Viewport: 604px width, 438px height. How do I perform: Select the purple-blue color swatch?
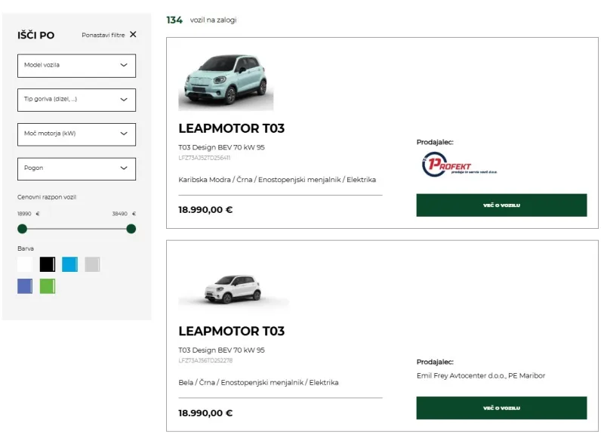click(25, 287)
